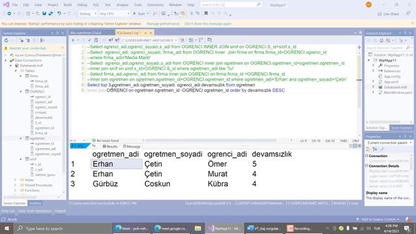Open the Extensions menu
Image resolution: width=416 pixels, height=234 pixels.
pos(155,5)
